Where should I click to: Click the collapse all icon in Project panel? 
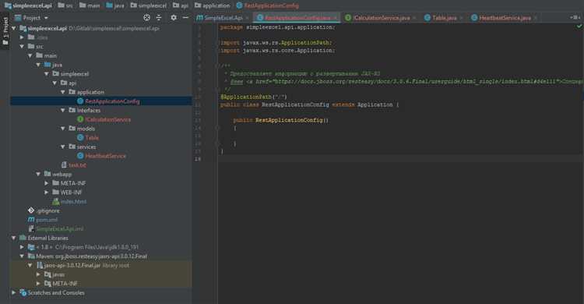(x=159, y=17)
